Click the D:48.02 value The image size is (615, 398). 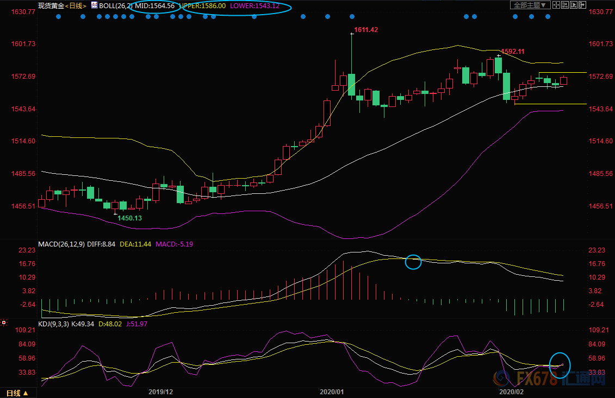pyautogui.click(x=110, y=324)
